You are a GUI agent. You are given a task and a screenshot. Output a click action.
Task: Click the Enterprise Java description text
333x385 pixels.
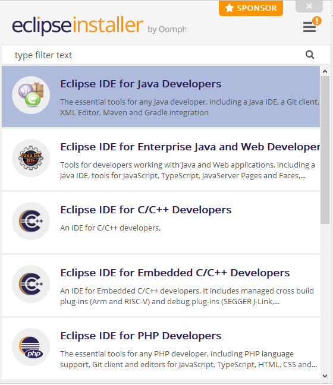pos(187,170)
